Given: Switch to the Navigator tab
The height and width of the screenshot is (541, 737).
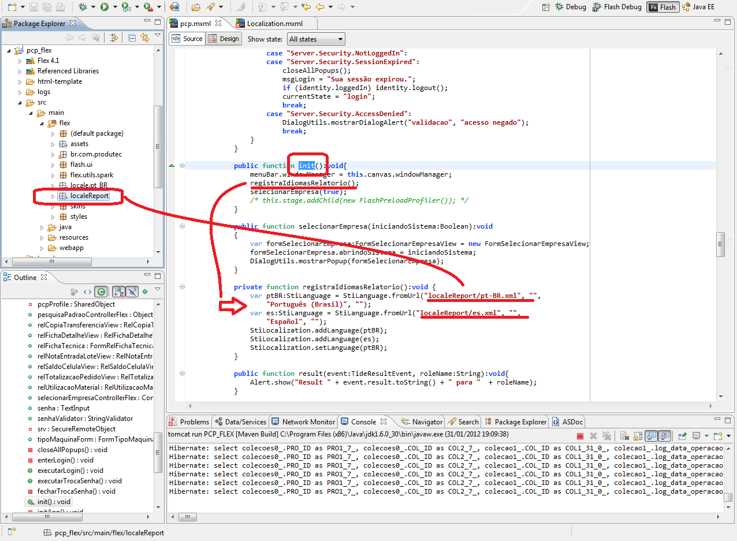Looking at the screenshot, I should point(422,422).
